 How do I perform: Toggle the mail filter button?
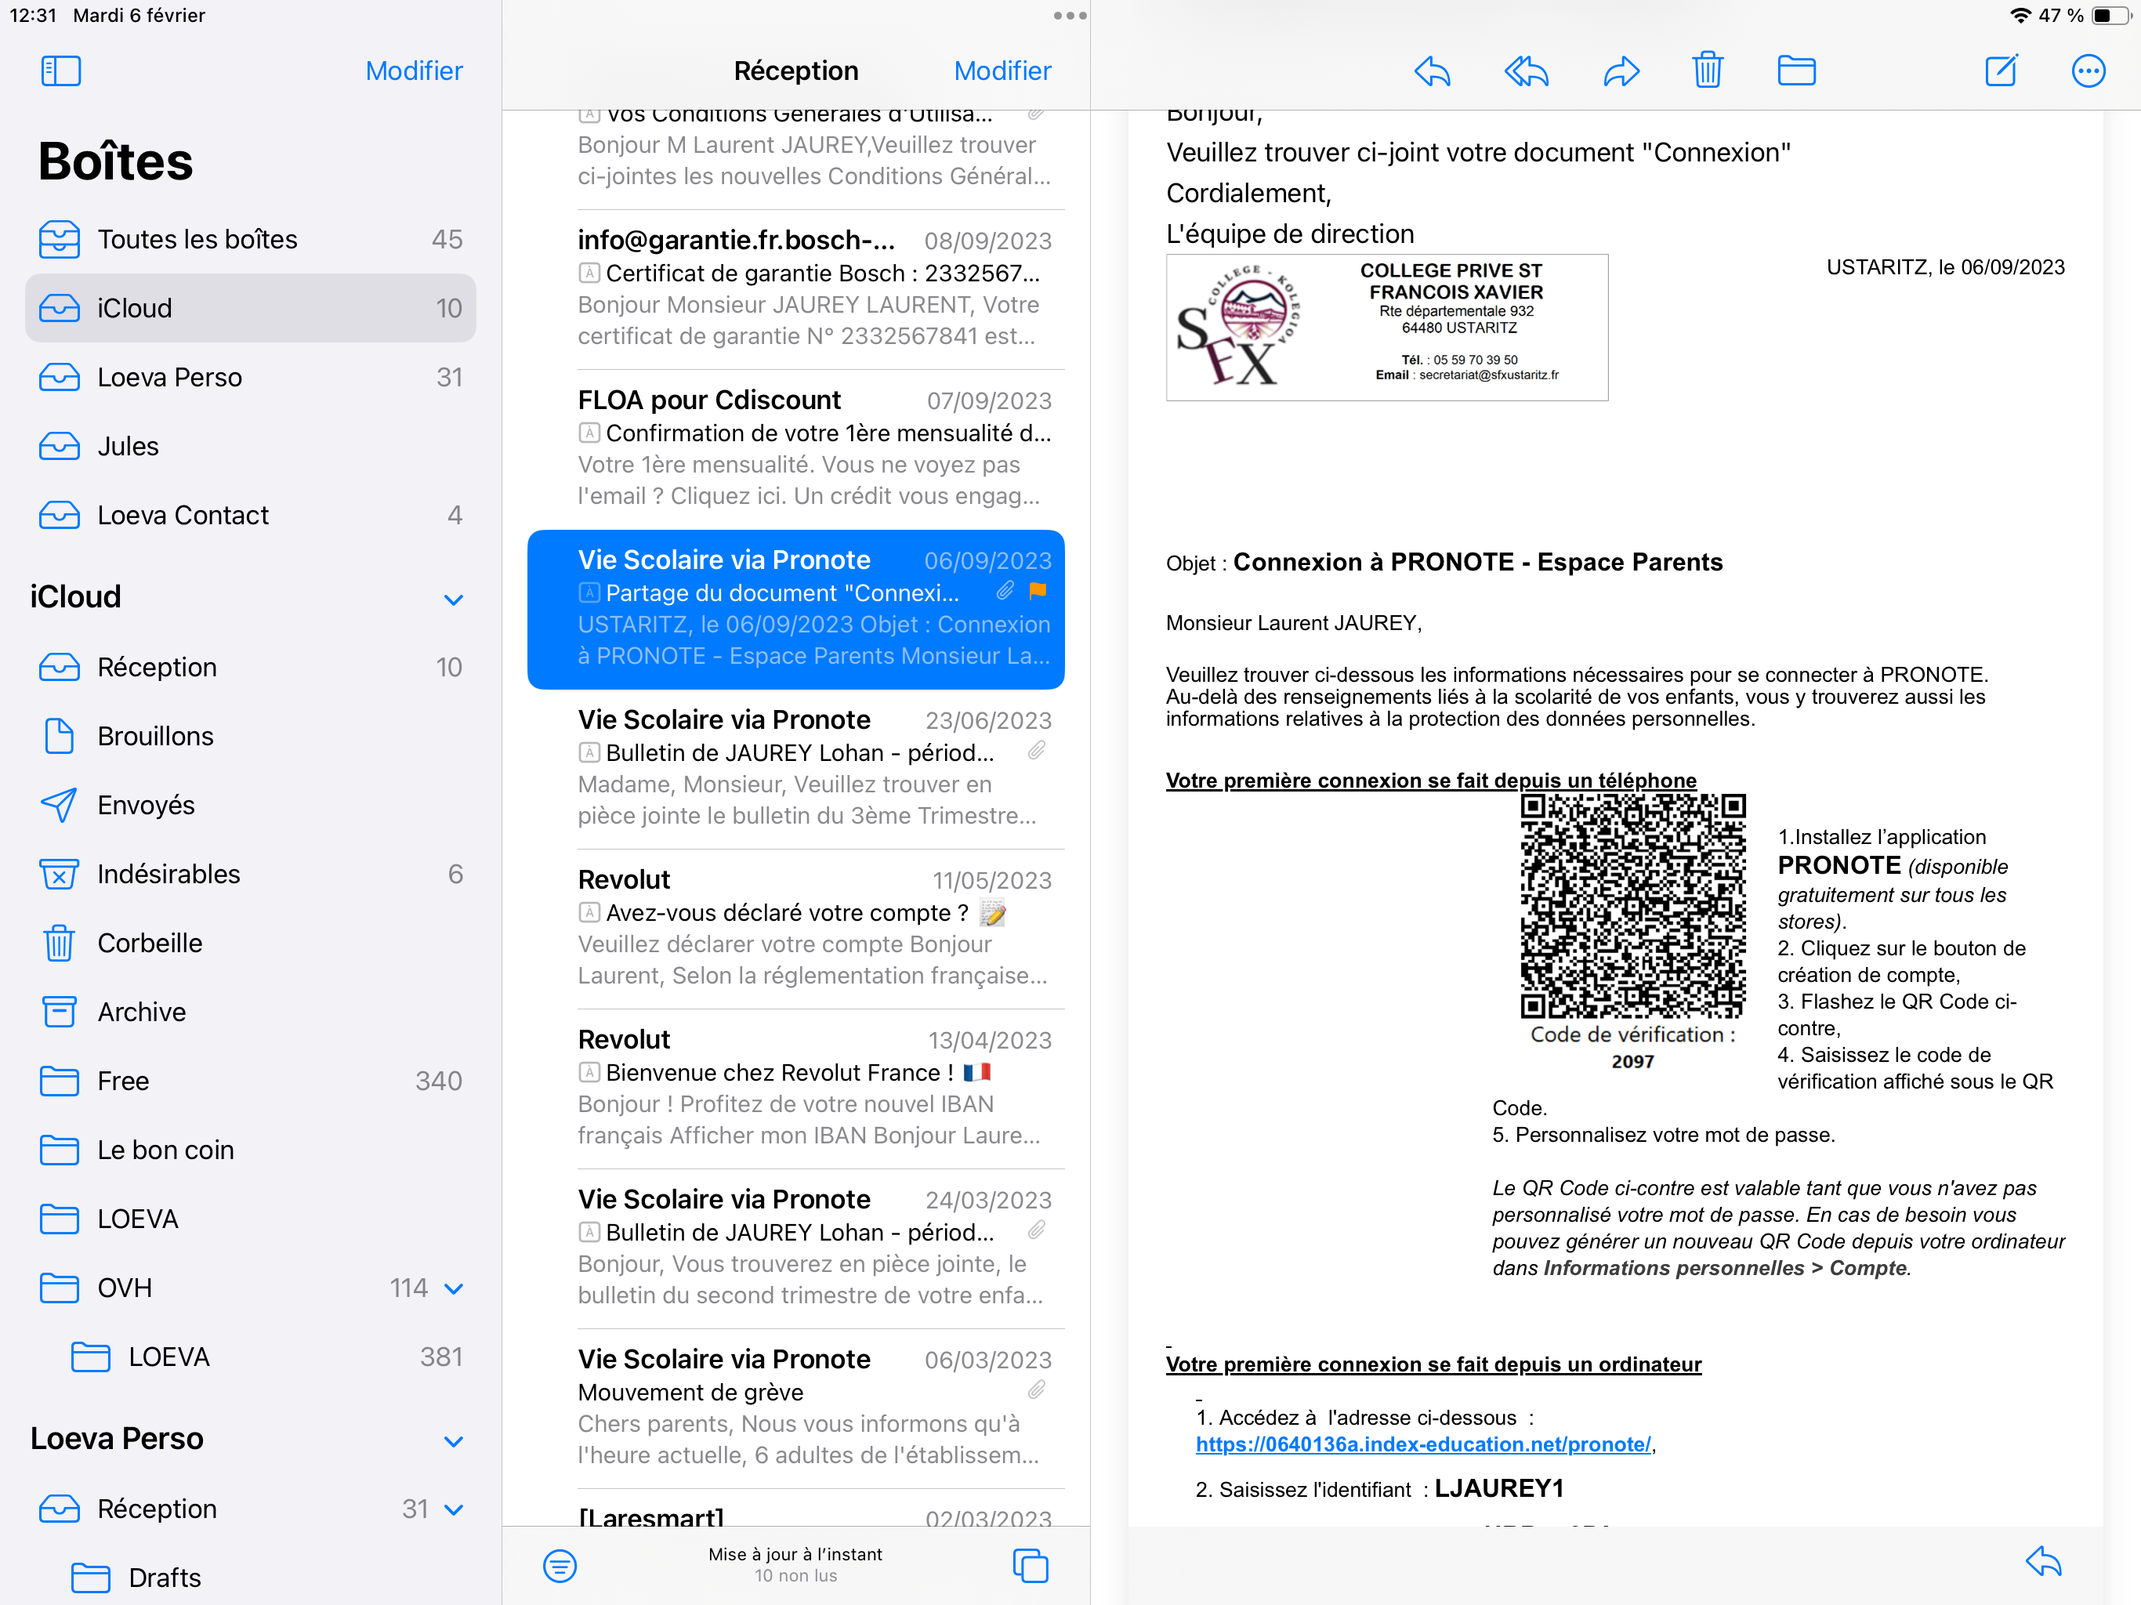560,1565
